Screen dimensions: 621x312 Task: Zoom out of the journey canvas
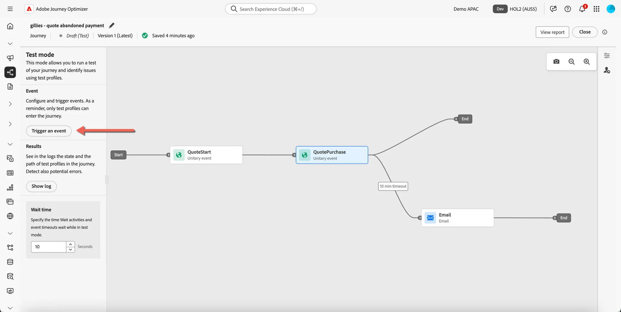571,61
